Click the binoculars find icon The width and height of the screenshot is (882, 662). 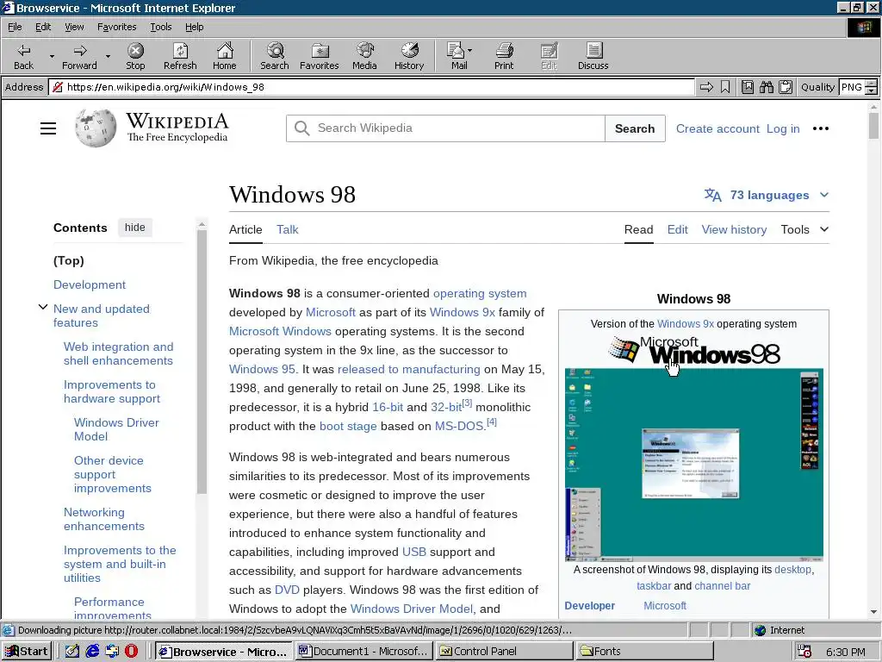pos(766,87)
